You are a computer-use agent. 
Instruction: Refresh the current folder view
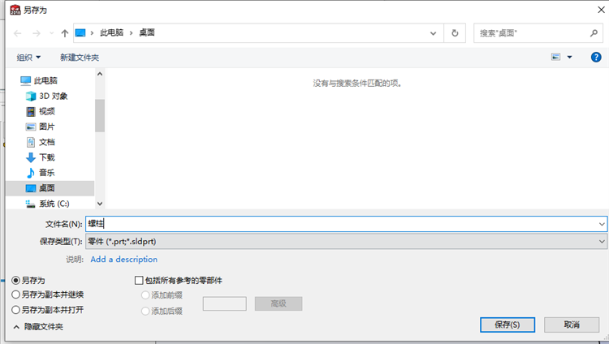click(x=455, y=33)
